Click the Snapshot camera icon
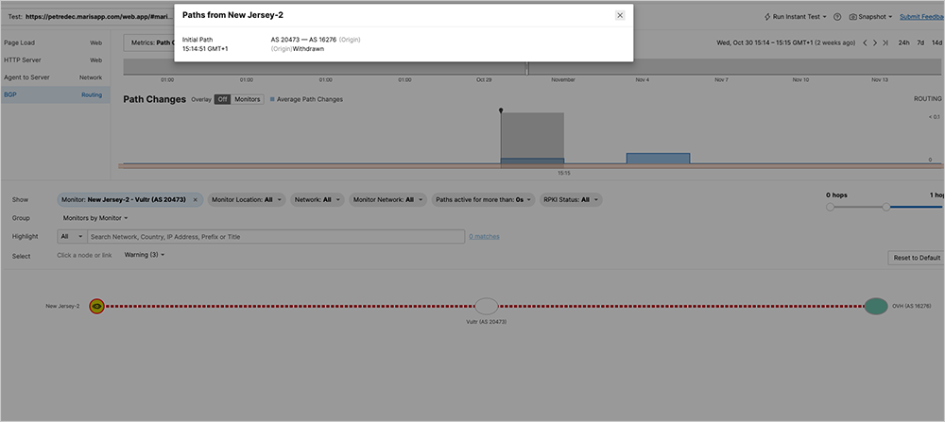 tap(853, 17)
